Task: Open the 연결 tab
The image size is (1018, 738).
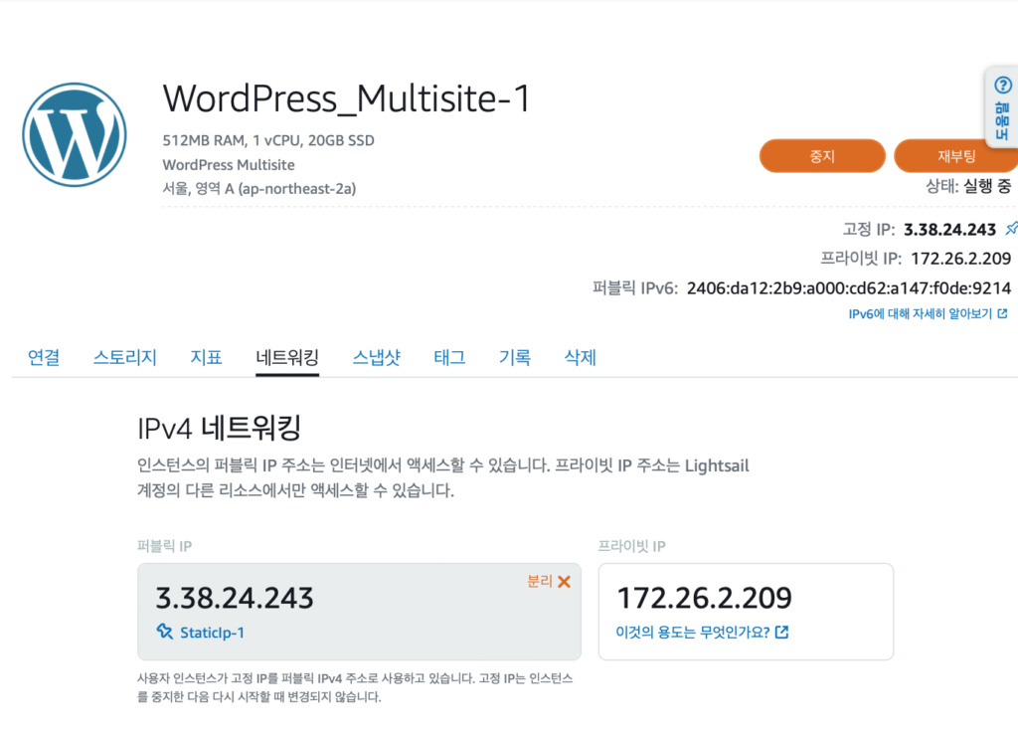Action: point(44,357)
